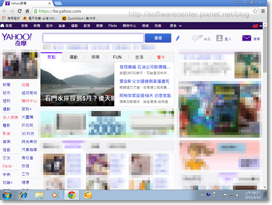Open the Apps bookmarks shortcut icon
Image resolution: width=272 pixels, height=205 pixels.
coord(4,18)
